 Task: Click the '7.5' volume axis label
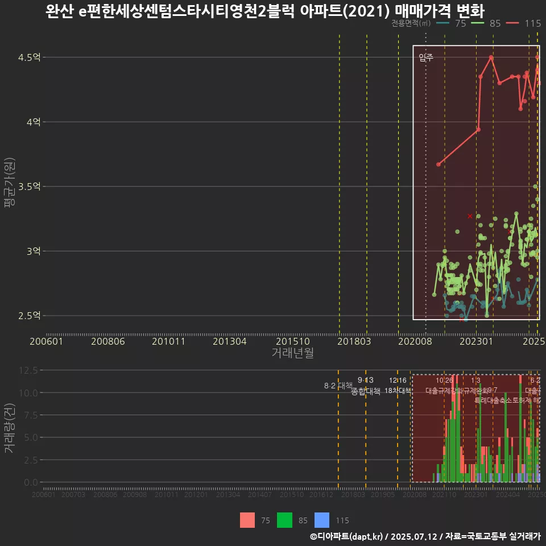31,415
